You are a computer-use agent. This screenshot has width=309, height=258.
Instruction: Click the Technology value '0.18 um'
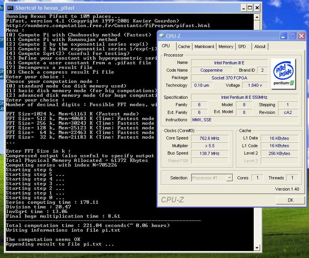coord(201,85)
